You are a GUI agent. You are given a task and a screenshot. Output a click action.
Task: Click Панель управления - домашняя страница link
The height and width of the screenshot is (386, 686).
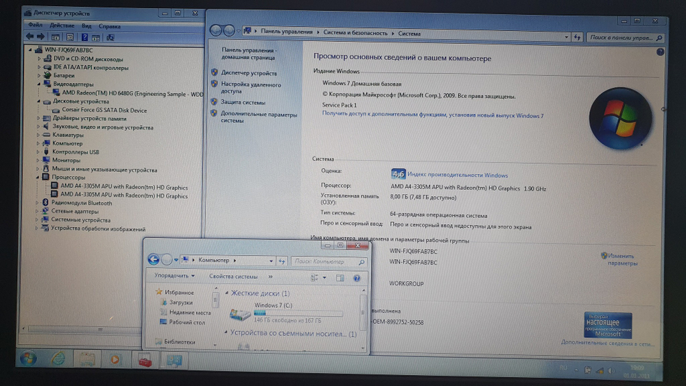(x=248, y=53)
